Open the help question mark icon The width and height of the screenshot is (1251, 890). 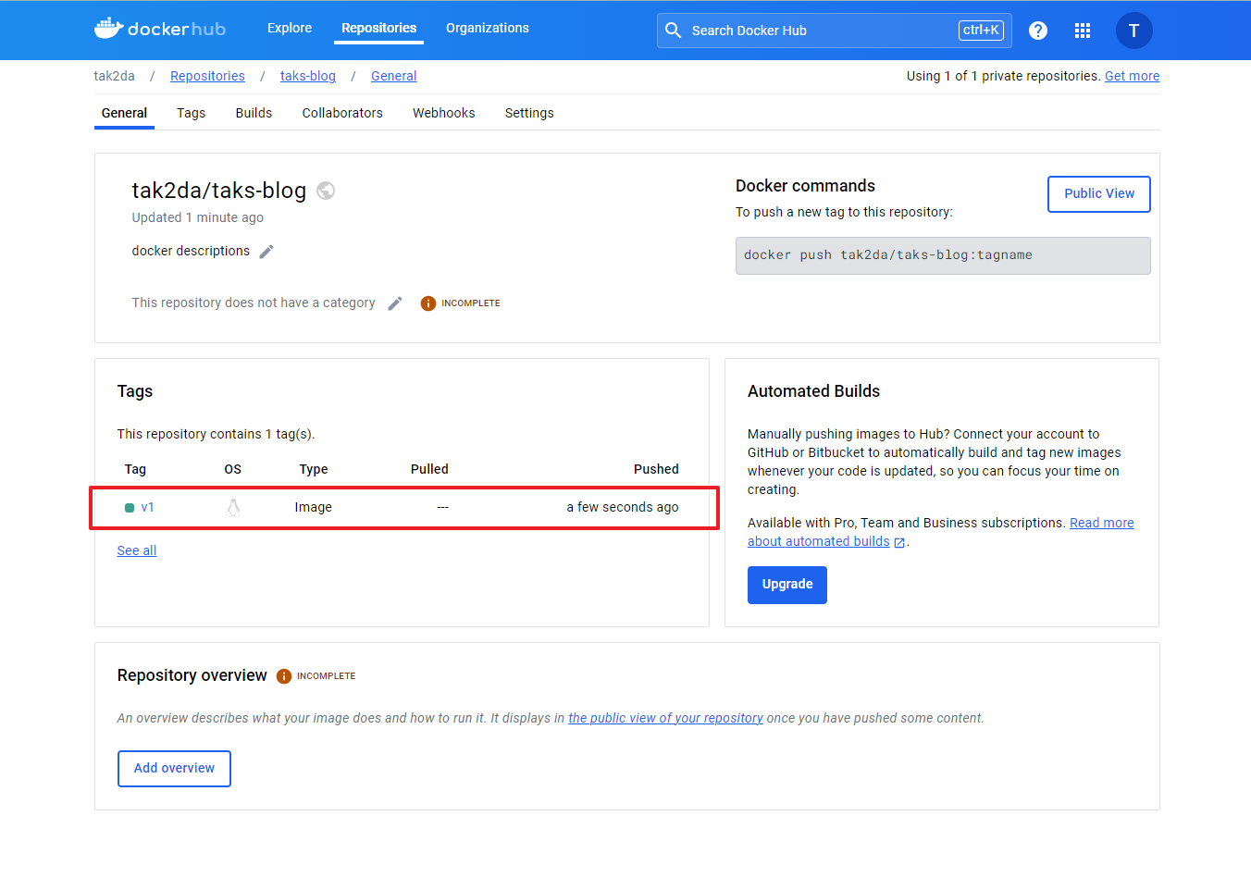click(x=1038, y=31)
